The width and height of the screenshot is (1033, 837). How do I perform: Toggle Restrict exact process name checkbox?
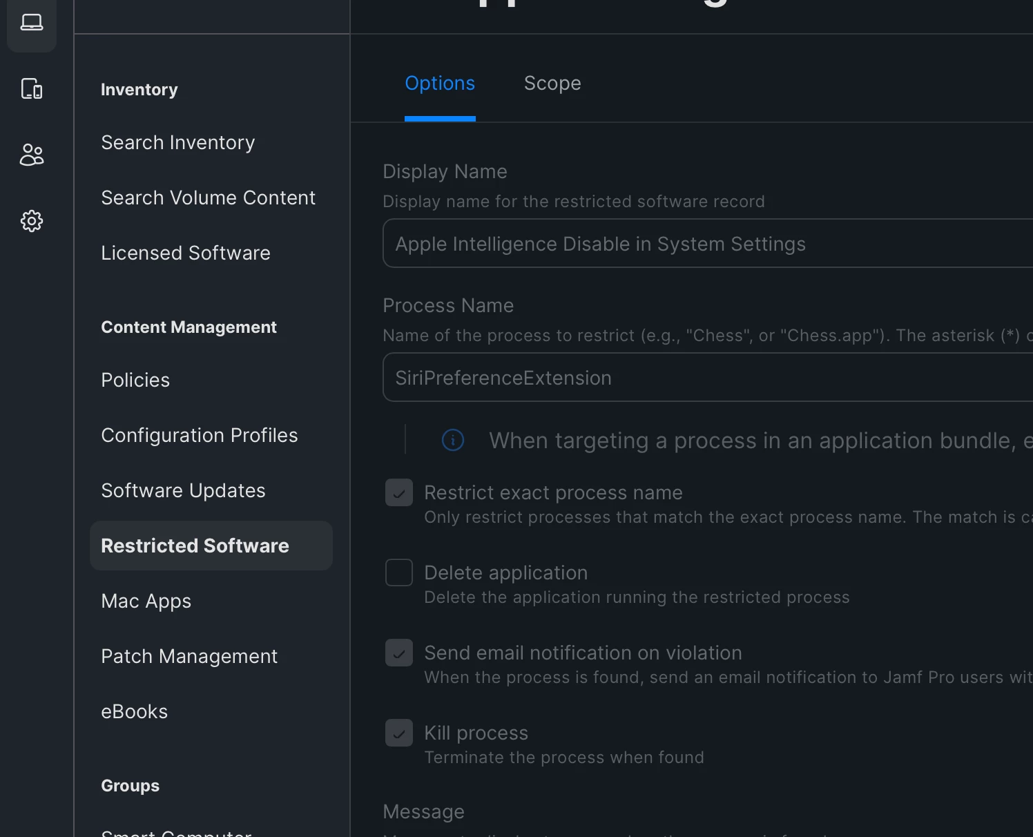point(399,492)
